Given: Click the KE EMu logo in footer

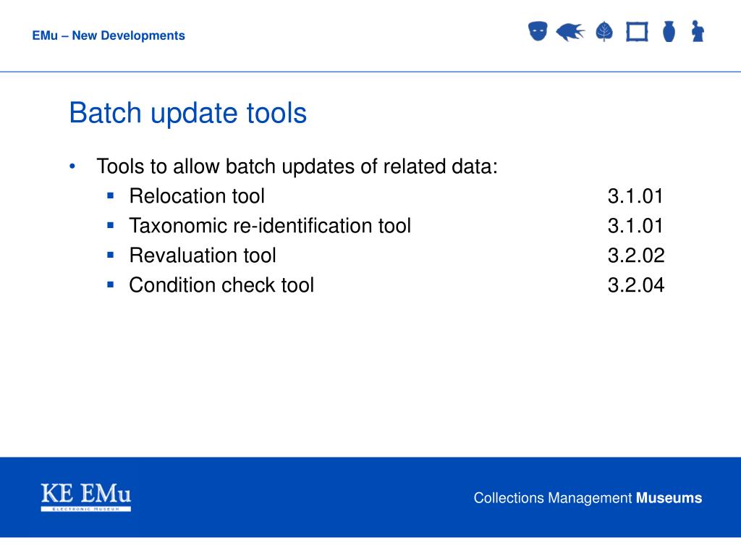Looking at the screenshot, I should [x=86, y=497].
